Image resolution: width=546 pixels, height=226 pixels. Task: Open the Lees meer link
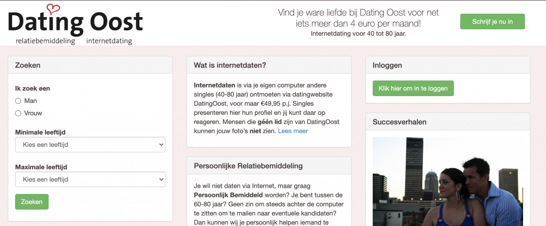click(293, 131)
